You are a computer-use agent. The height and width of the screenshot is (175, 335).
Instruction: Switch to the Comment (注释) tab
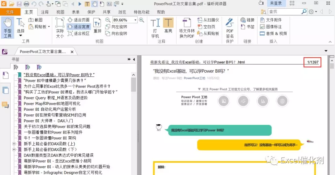click(x=45, y=12)
